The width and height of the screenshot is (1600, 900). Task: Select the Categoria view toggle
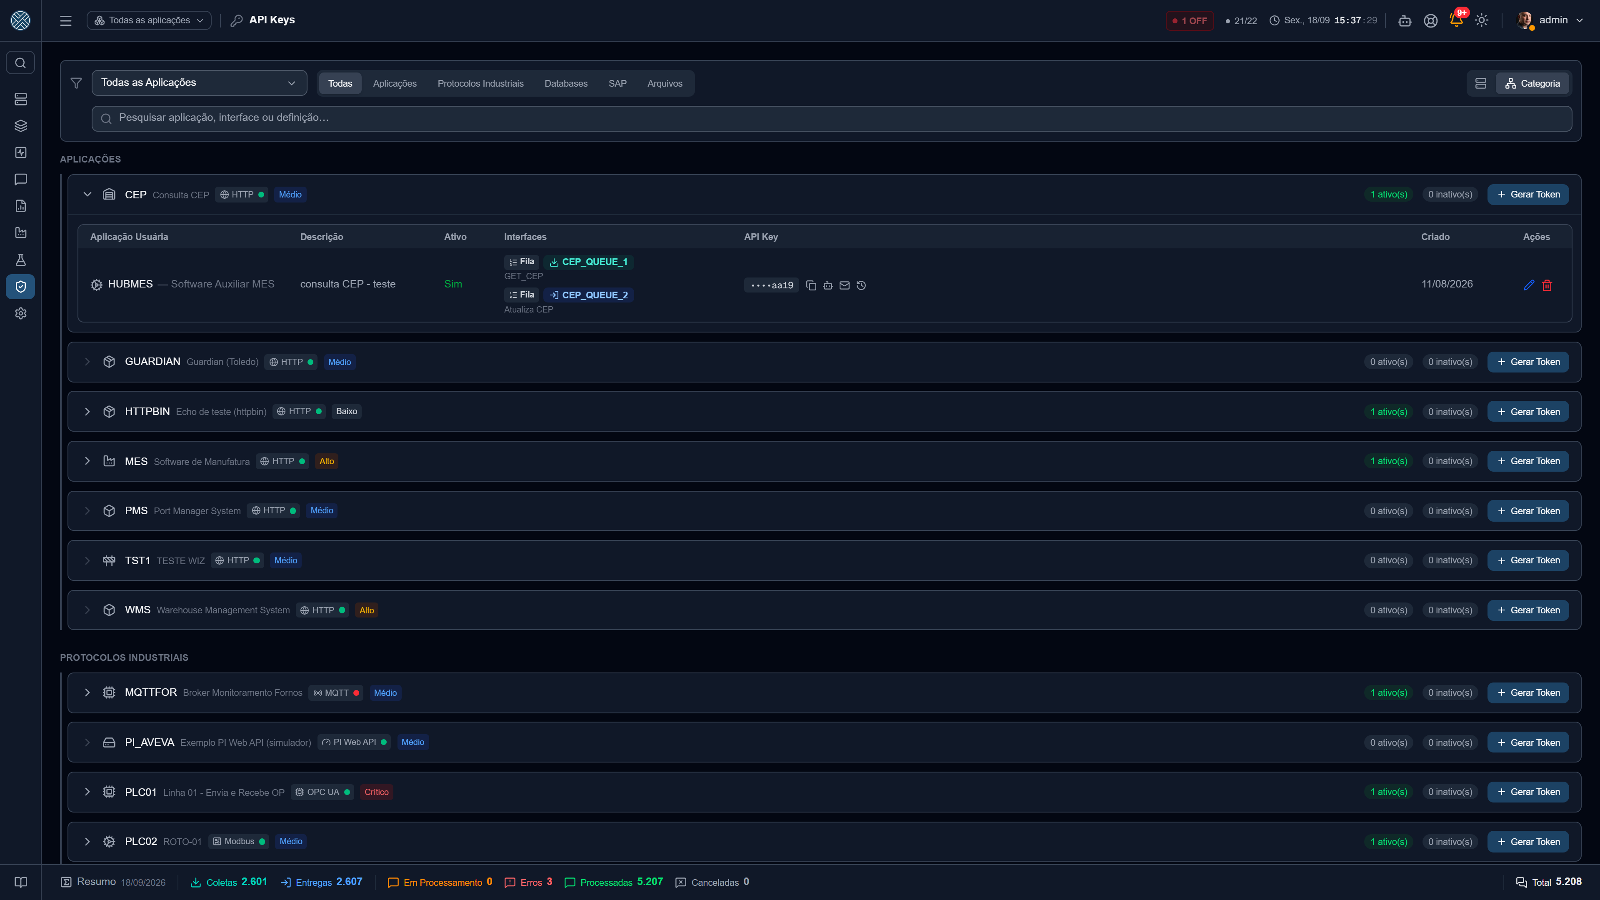tap(1532, 83)
